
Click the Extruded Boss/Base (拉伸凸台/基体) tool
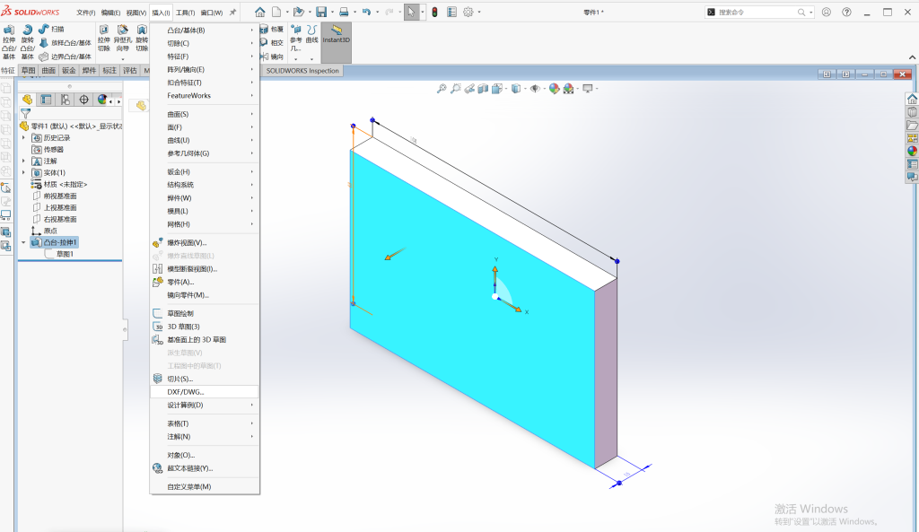[x=9, y=42]
